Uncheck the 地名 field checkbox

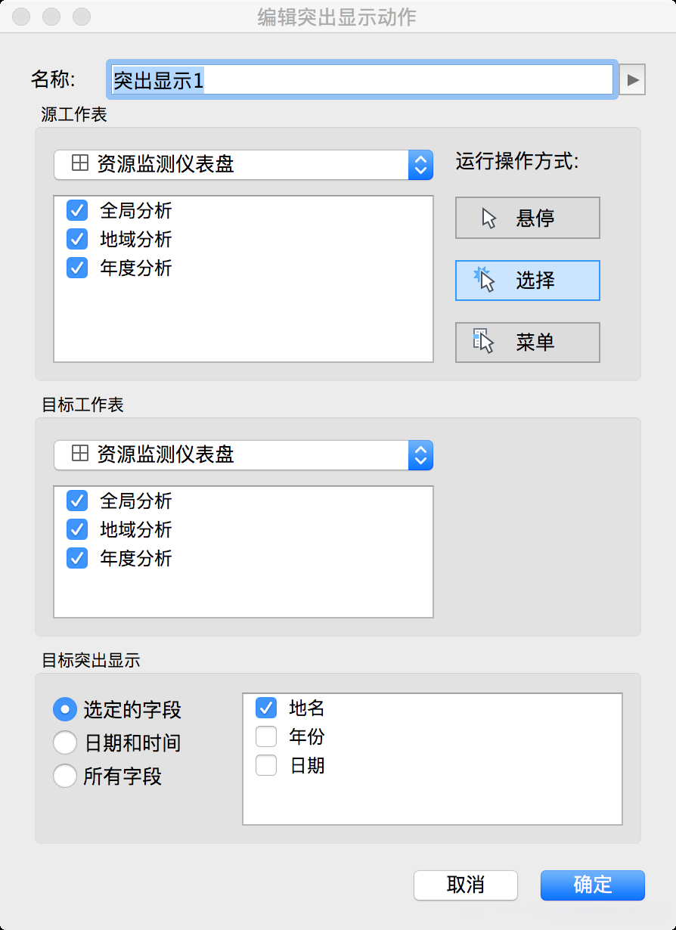265,708
